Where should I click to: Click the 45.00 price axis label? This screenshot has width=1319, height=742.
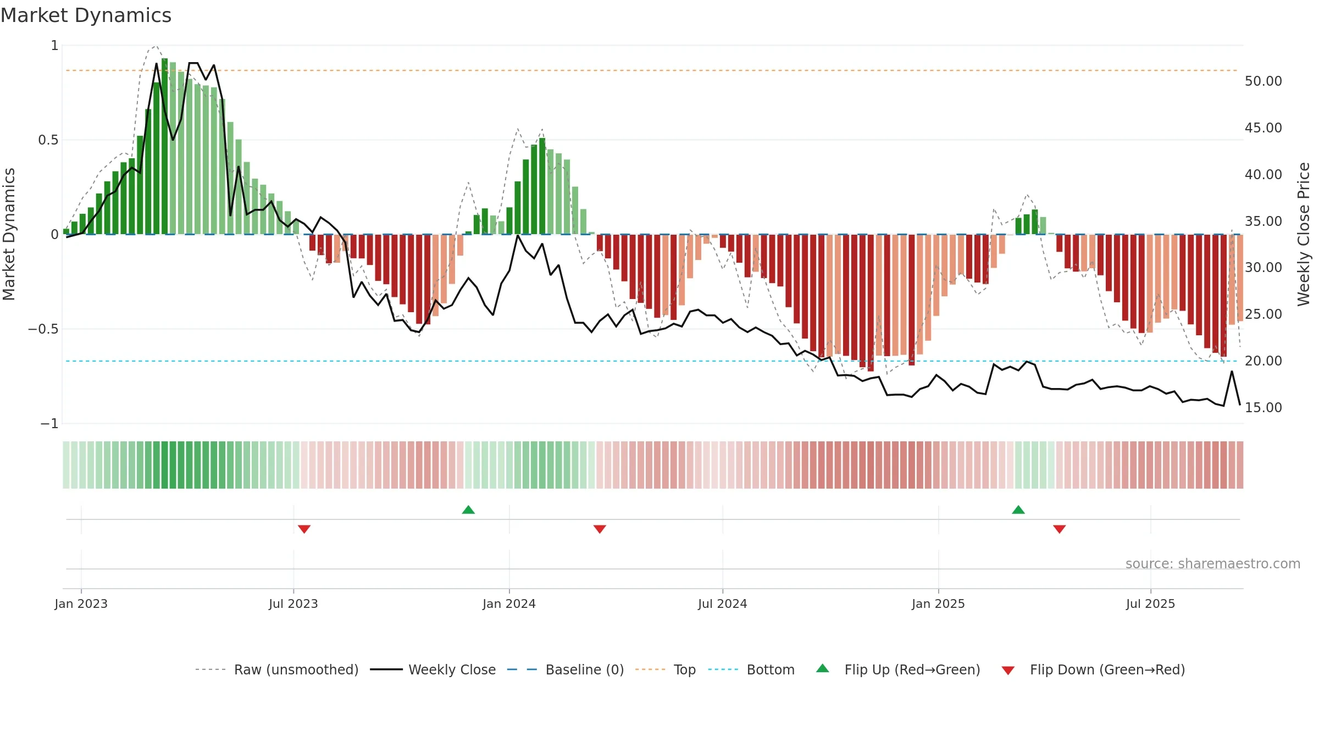[x=1263, y=128]
